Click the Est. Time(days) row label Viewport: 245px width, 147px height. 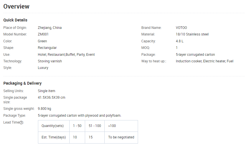click(x=54, y=137)
